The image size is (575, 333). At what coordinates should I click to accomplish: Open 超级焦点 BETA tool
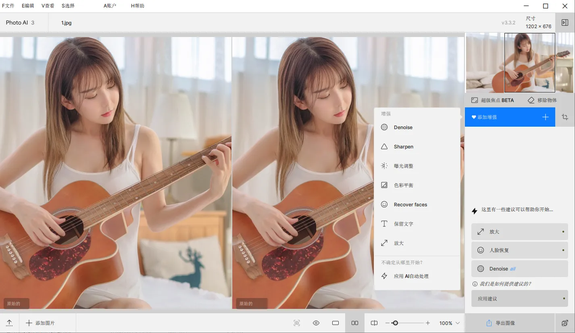(493, 100)
